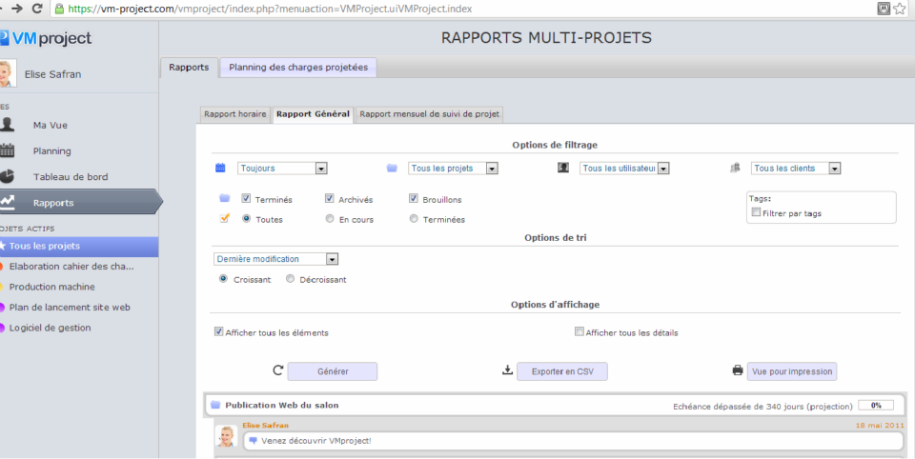Click refresh icon beside Générer

pos(277,370)
